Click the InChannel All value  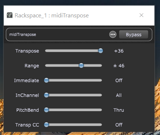[119, 95]
